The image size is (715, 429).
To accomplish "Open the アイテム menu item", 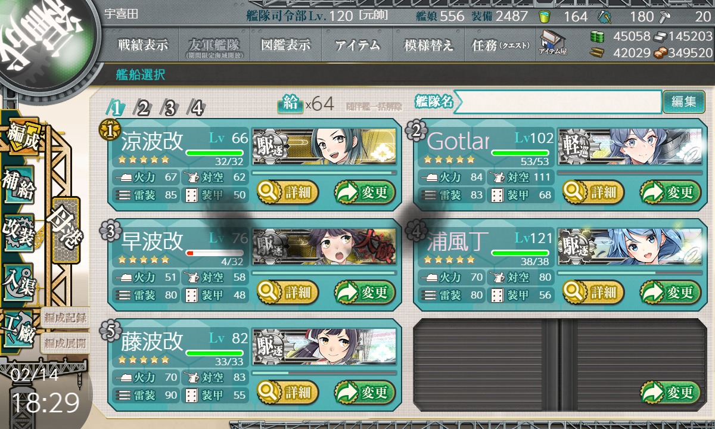I will 357,45.
